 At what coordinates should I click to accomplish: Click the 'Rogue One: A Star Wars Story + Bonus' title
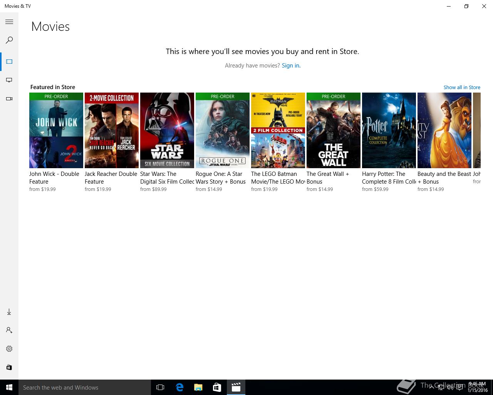pos(221,178)
